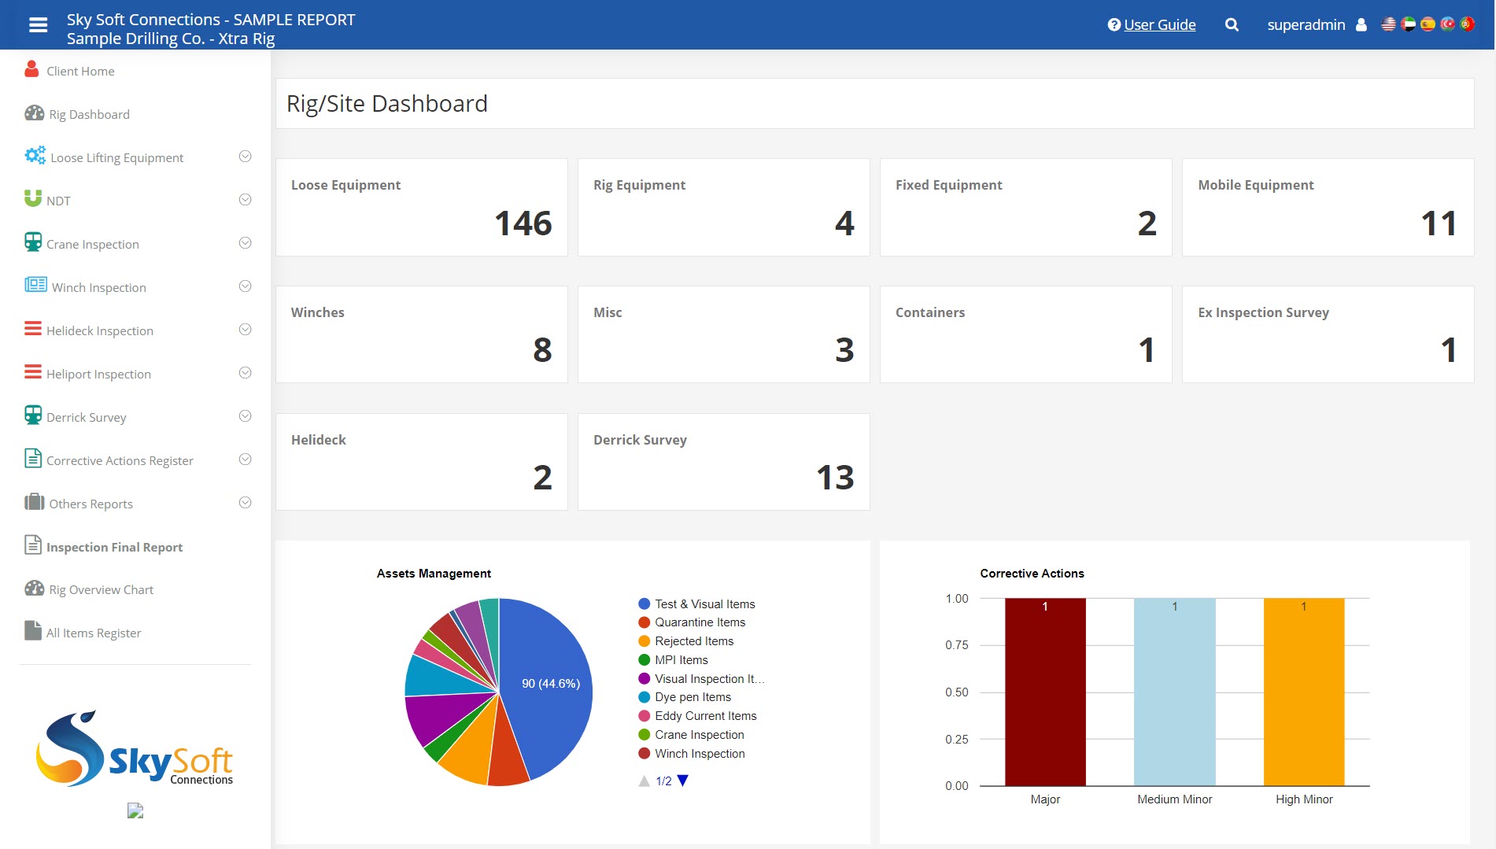Click the Crane Inspection icon

coord(33,243)
